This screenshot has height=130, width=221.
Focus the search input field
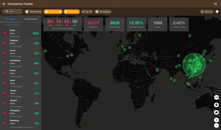(12, 11)
